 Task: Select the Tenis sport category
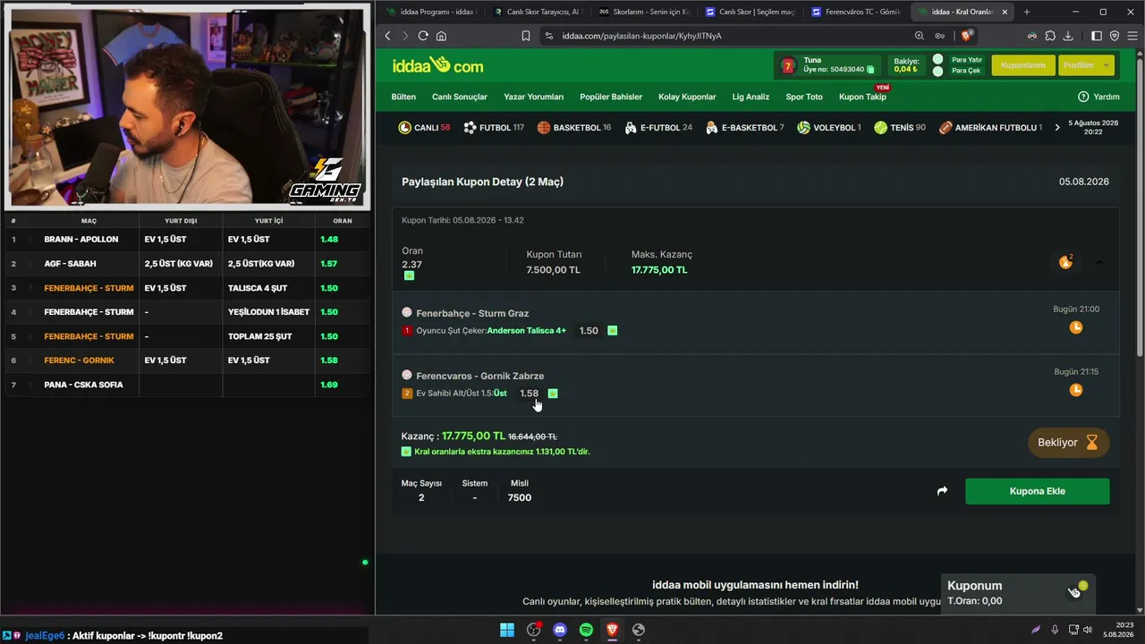click(900, 128)
